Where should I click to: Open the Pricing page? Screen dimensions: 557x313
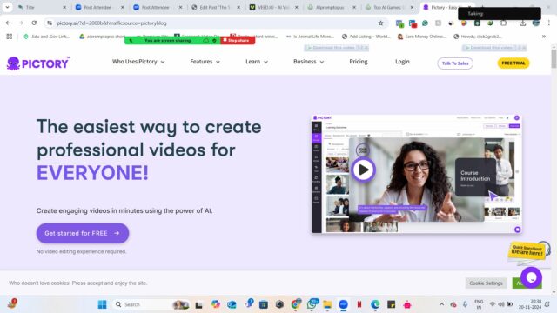[359, 62]
